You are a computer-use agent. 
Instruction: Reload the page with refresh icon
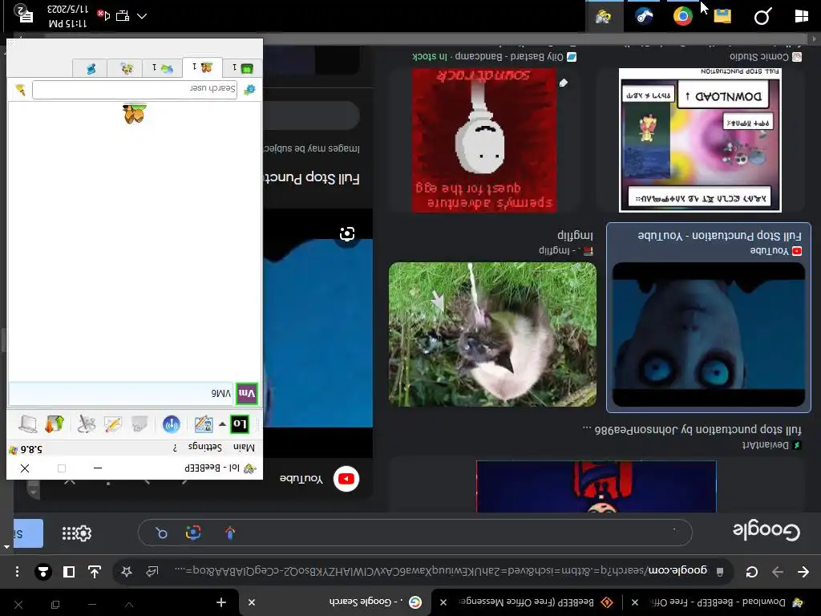click(752, 571)
